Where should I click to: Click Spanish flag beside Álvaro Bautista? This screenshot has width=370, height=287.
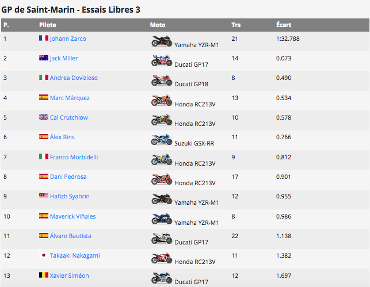[x=44, y=235]
